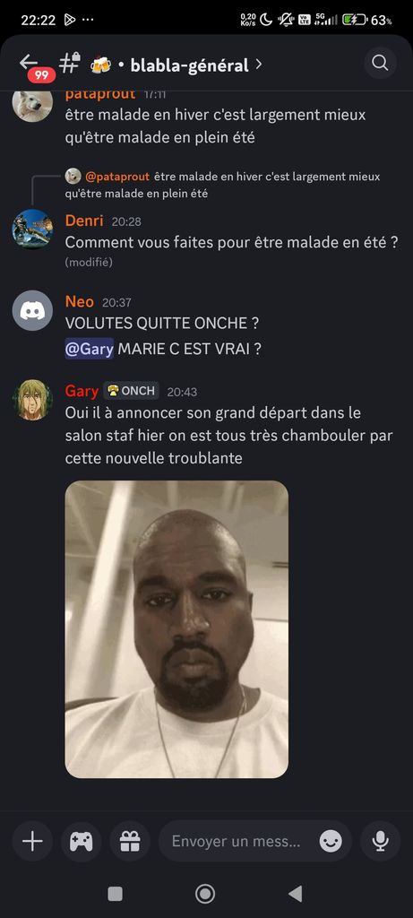Tap Android home navigation button
The height and width of the screenshot is (918, 413).
(x=205, y=894)
